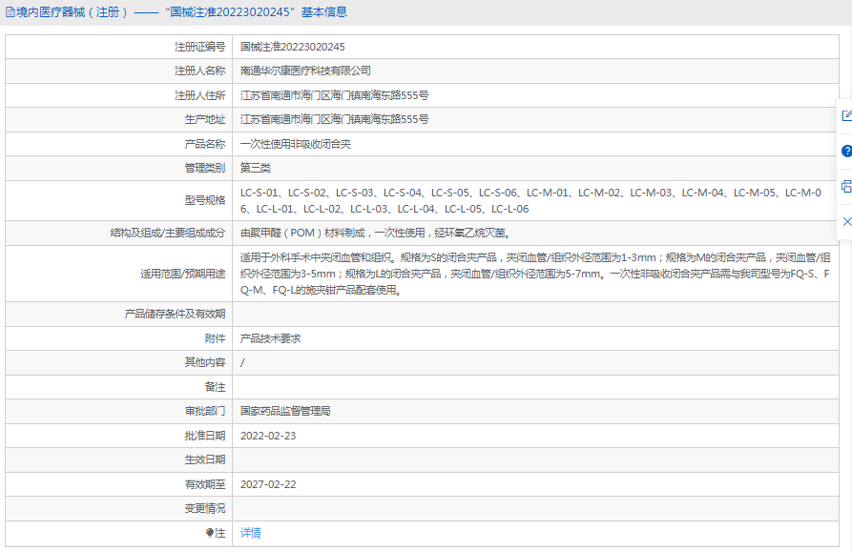Viewport: 852px width, 551px height.
Task: Click the 备注 row label
Action: pos(215,387)
